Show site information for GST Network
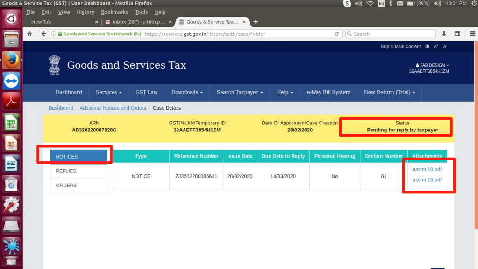 [54, 34]
